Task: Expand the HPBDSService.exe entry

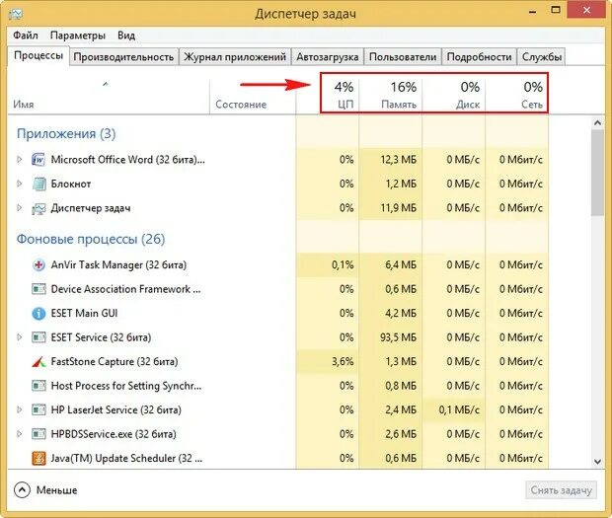Action: pos(19,434)
